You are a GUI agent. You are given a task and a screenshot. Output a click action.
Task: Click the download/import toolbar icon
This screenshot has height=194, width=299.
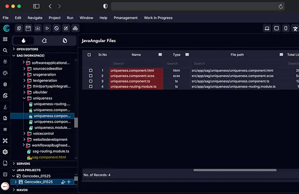coord(38,28)
